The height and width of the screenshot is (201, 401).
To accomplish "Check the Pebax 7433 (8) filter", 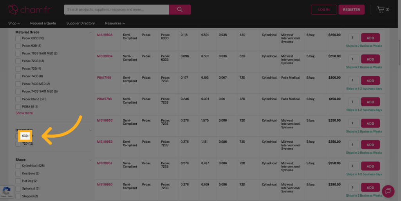I will point(18,76).
